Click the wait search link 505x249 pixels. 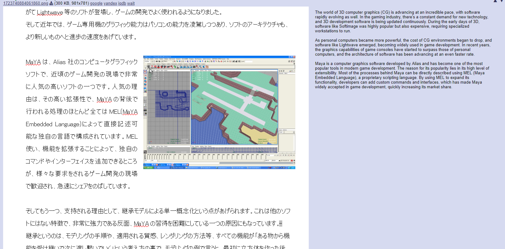131,3
